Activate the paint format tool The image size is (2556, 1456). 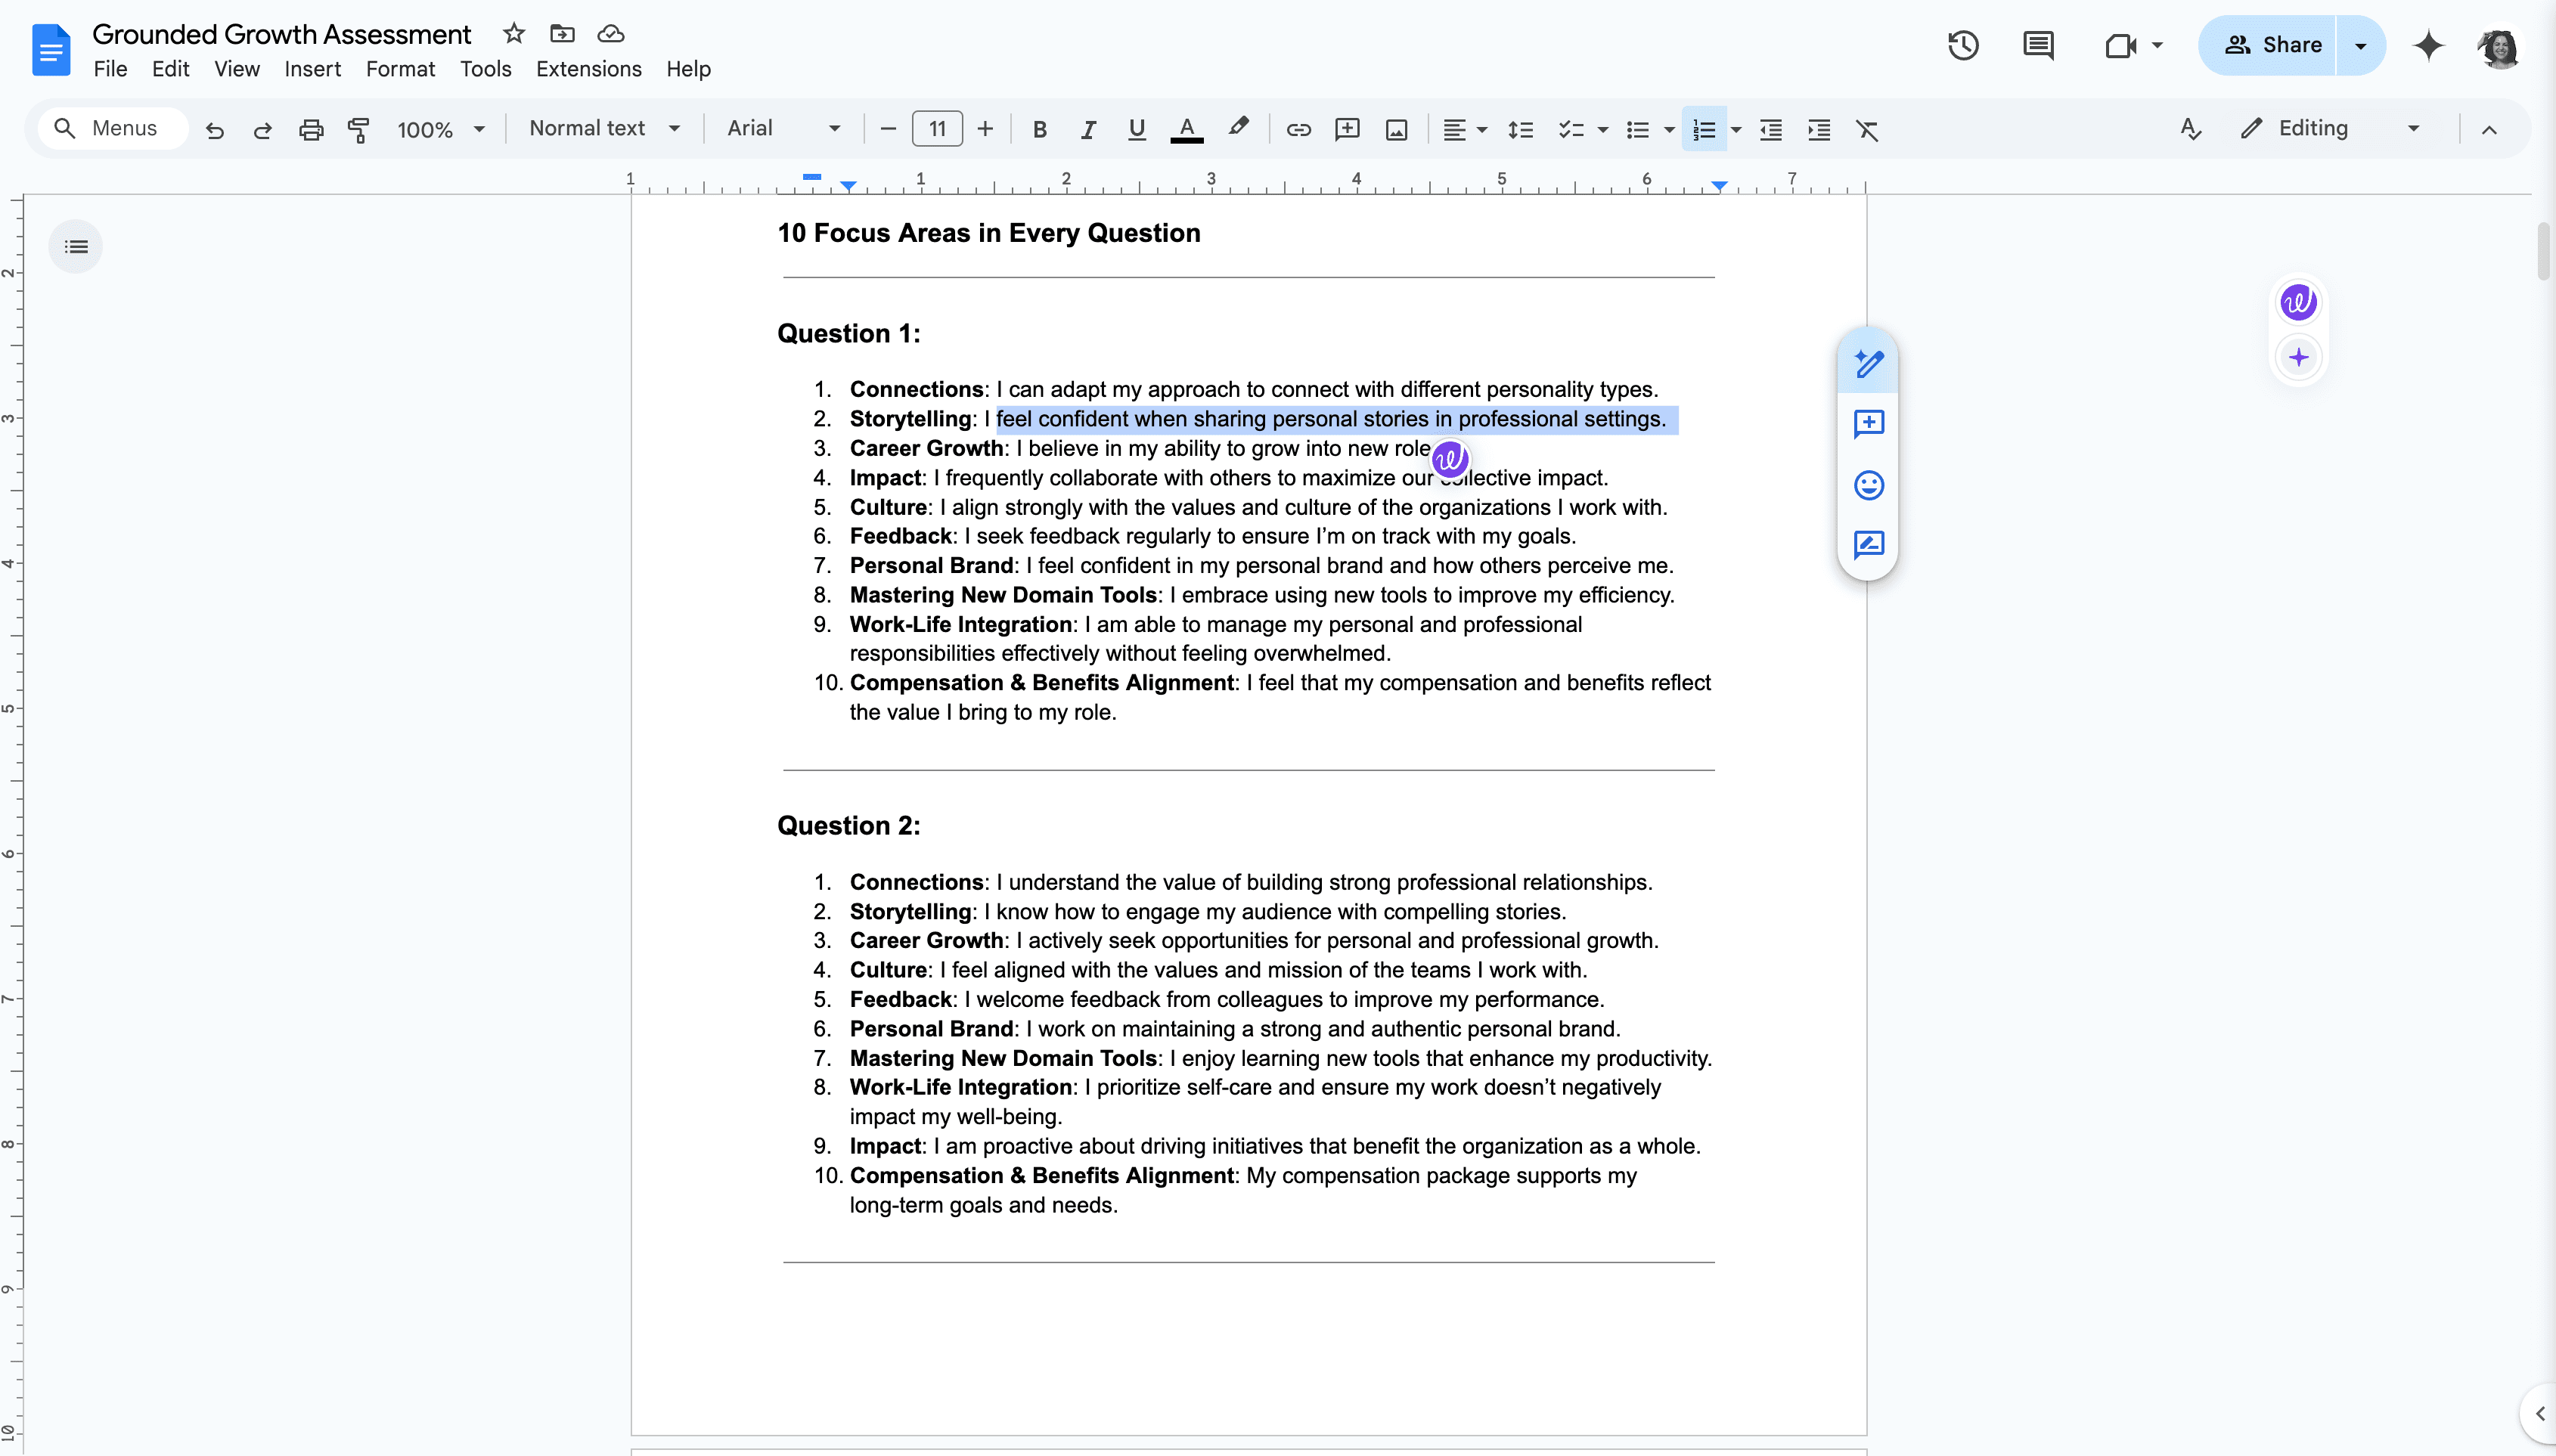click(x=358, y=129)
